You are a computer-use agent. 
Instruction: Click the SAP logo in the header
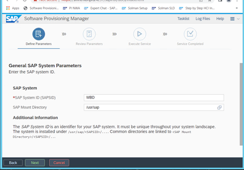coord(13,19)
